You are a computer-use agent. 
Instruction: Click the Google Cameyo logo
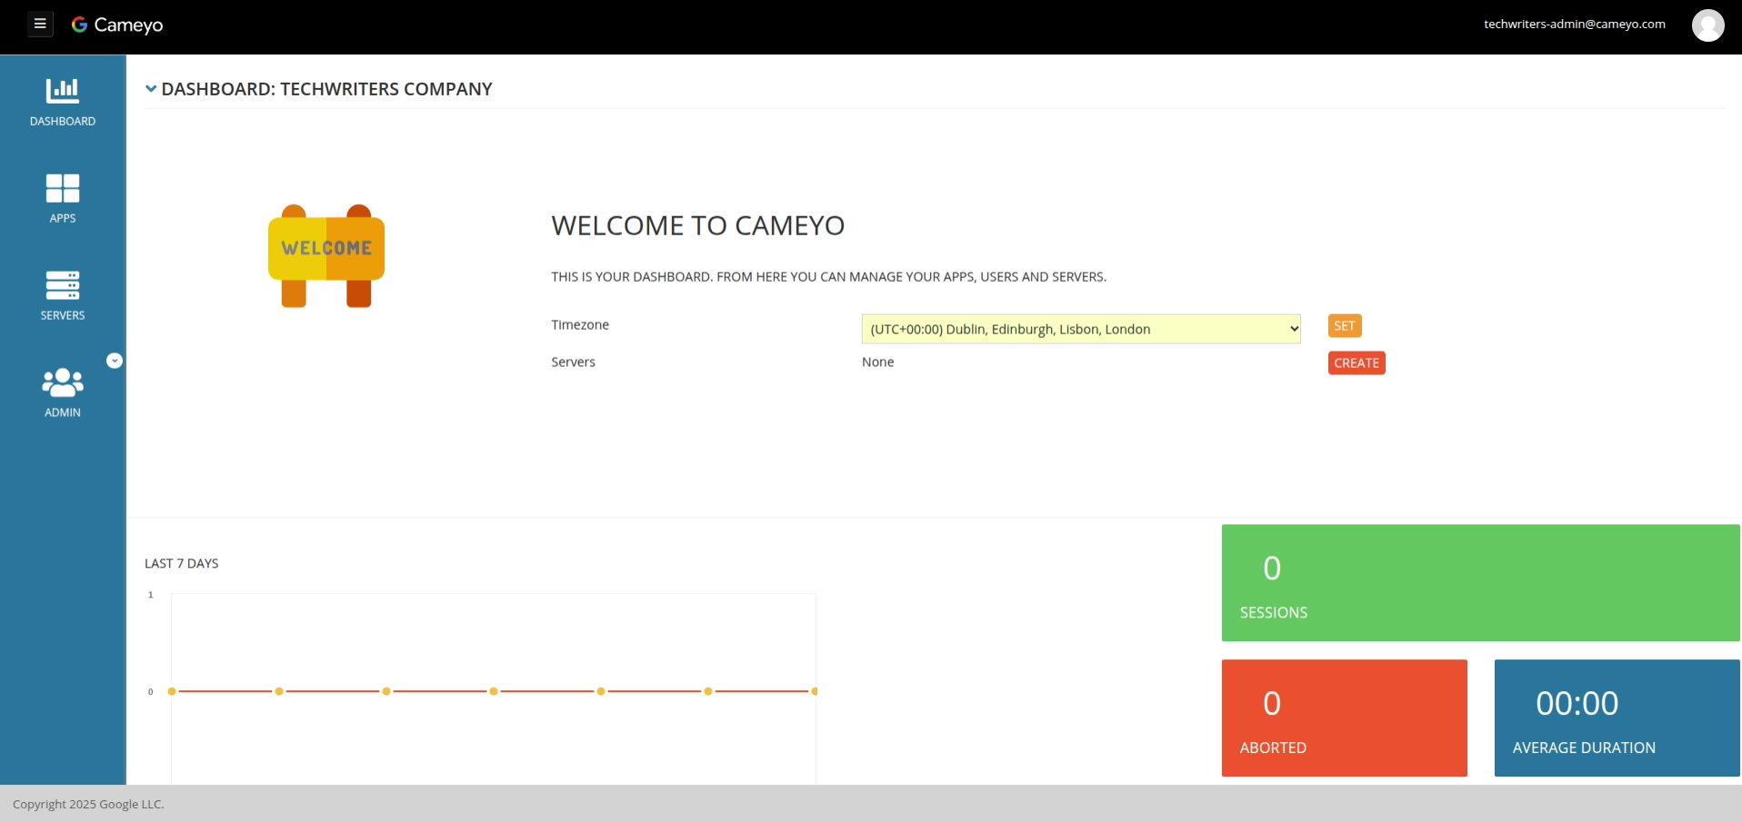(x=117, y=25)
